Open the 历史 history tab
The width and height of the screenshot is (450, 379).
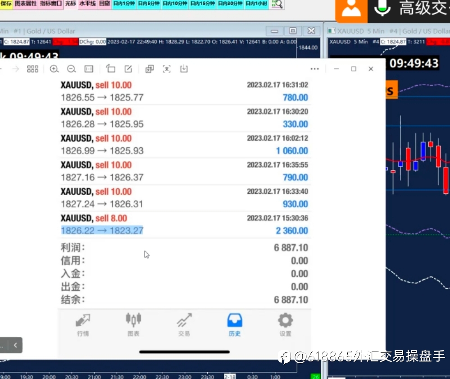tap(235, 325)
